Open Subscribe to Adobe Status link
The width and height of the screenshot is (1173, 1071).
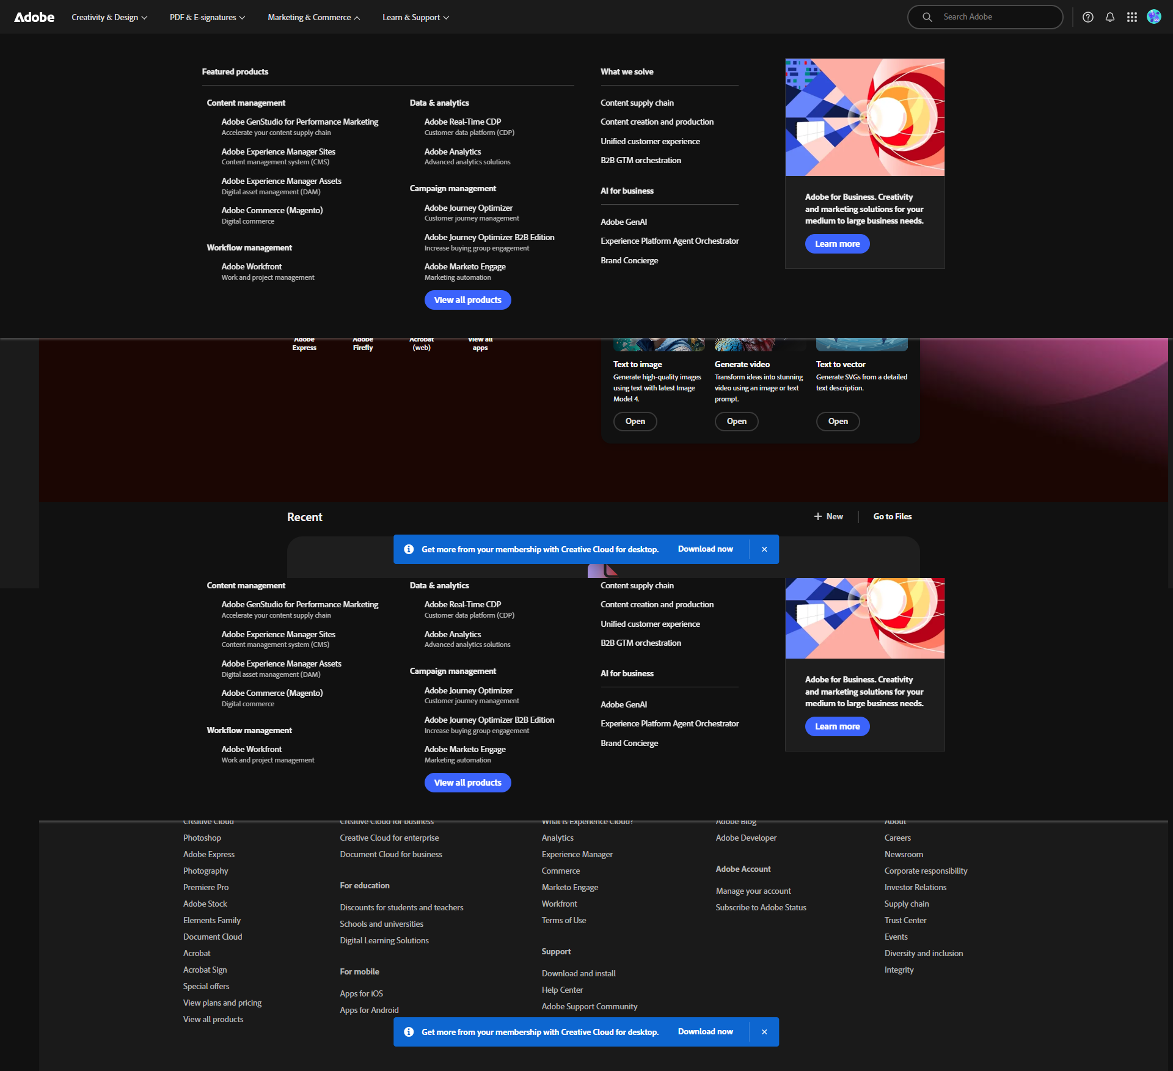point(761,907)
